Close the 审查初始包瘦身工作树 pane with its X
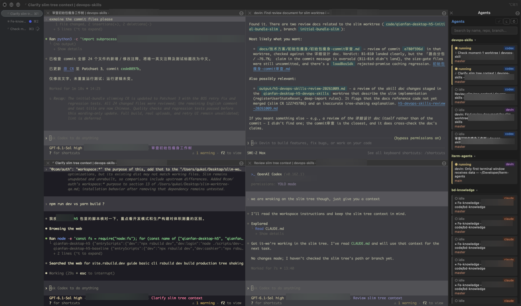Viewport: 521px width, 306px height. point(48,13)
